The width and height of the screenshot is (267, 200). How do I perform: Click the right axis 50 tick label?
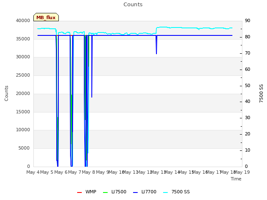(x=247, y=85)
